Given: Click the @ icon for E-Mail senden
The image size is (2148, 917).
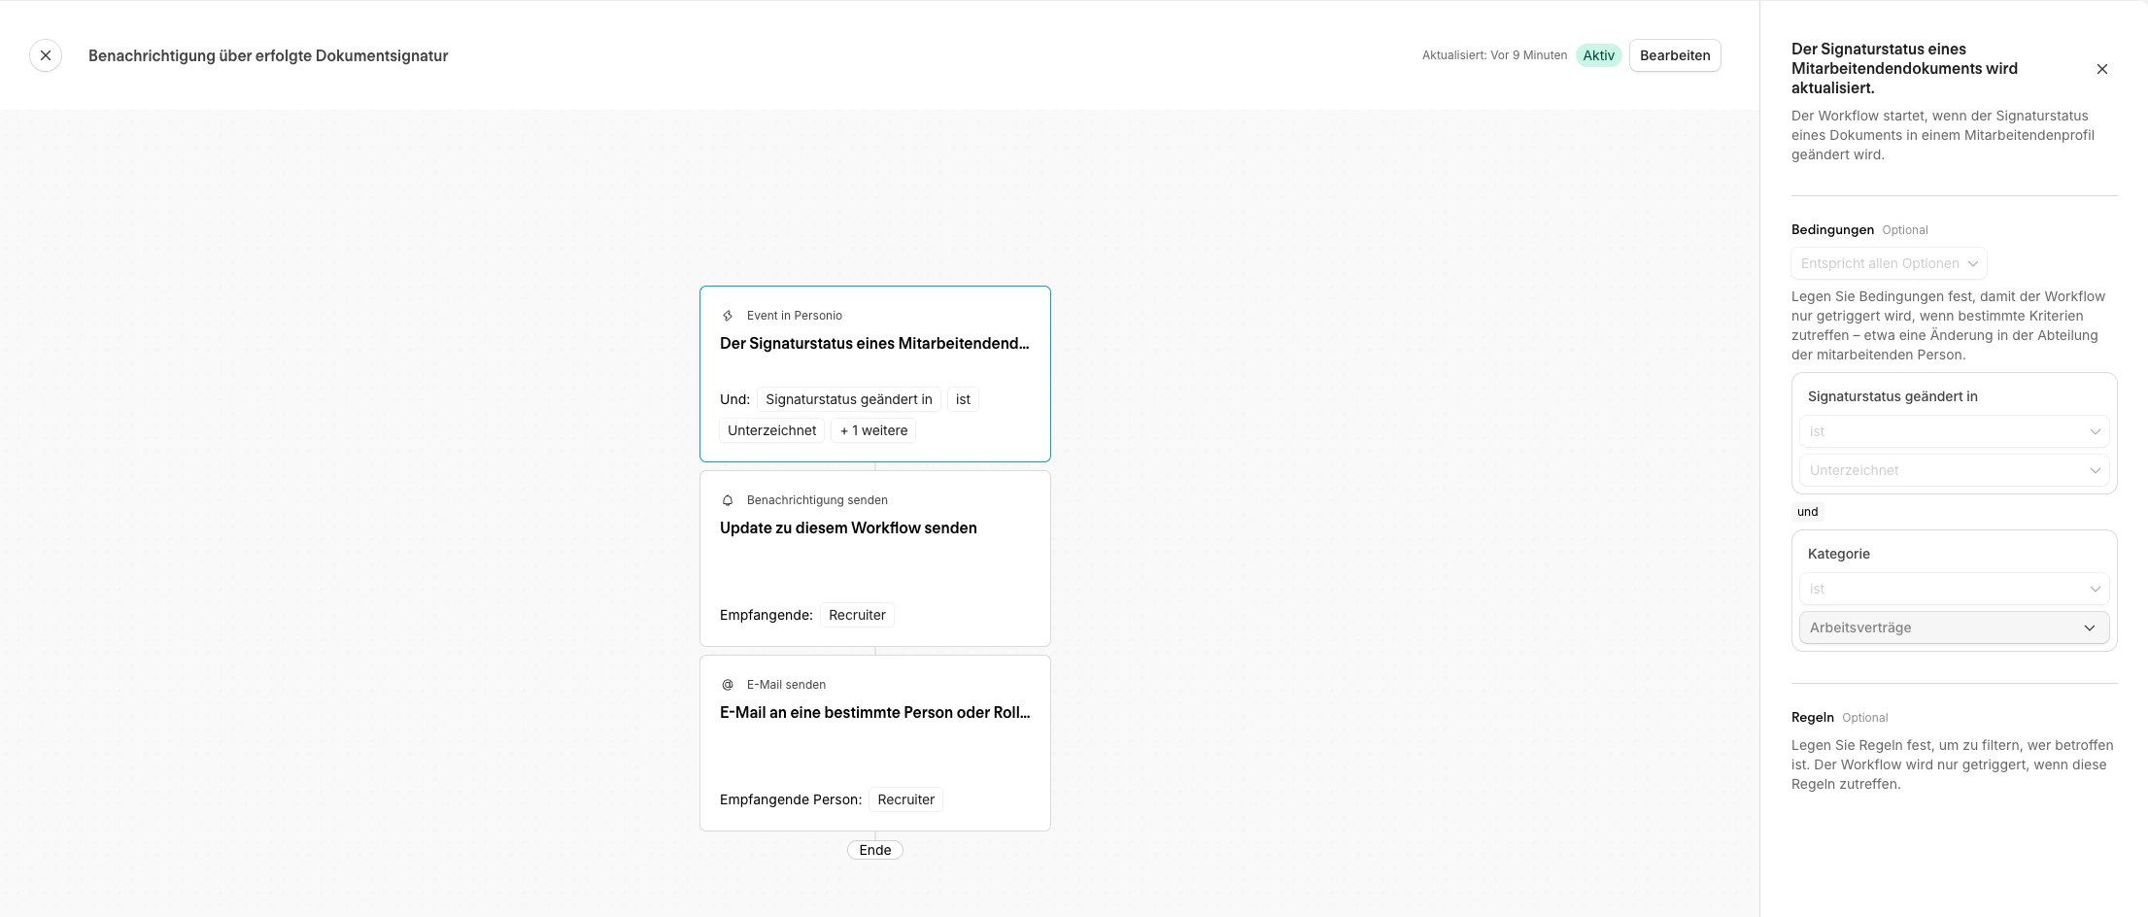Looking at the screenshot, I should [x=728, y=685].
